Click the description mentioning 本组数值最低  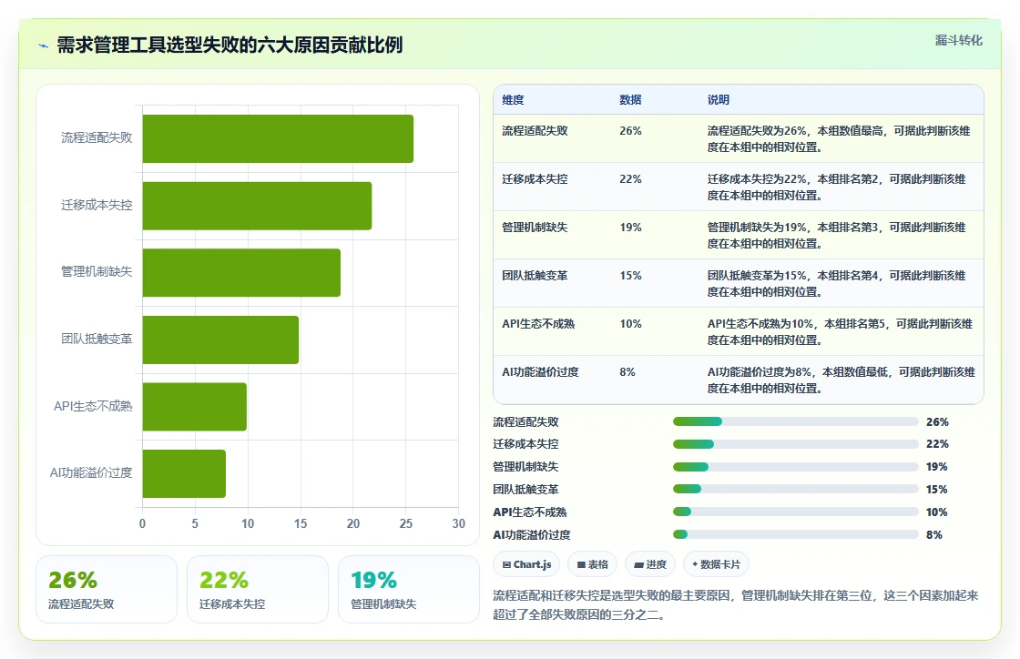coord(841,380)
